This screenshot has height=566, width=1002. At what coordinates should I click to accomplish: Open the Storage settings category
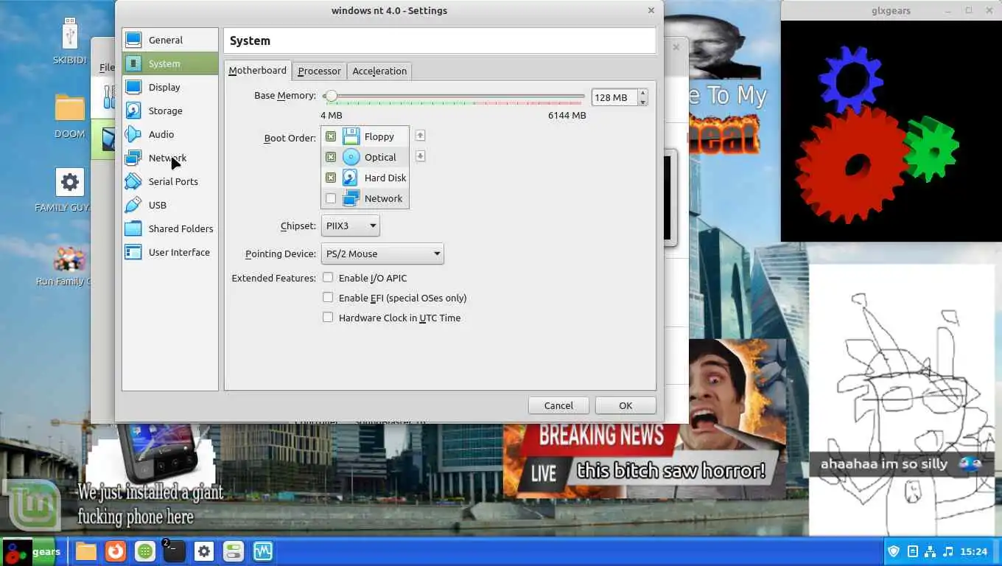point(170,111)
